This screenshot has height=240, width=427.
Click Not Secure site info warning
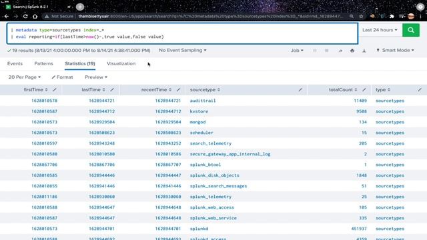click(x=59, y=16)
